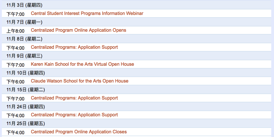Click 下午7:00 time beside Karen Kain event
This screenshot has width=274, height=137.
point(15,65)
